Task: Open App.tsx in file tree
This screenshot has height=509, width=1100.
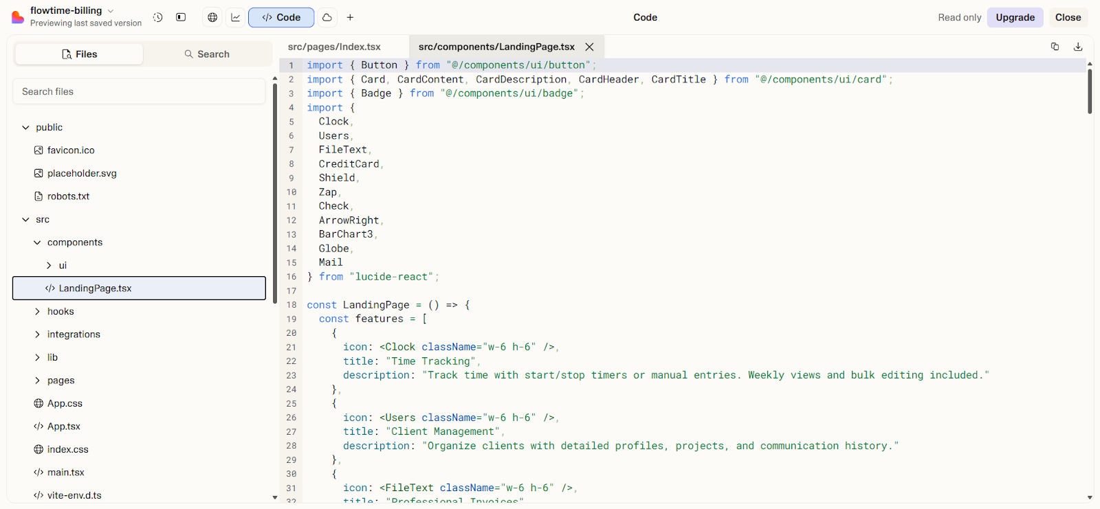Action: [64, 427]
